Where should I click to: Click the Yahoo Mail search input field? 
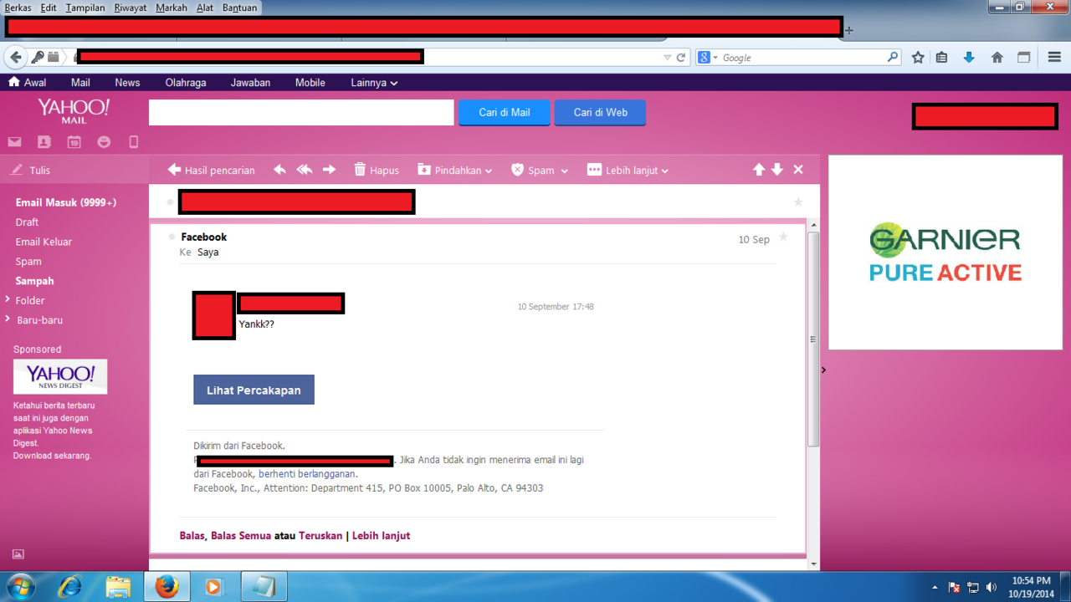(x=301, y=112)
